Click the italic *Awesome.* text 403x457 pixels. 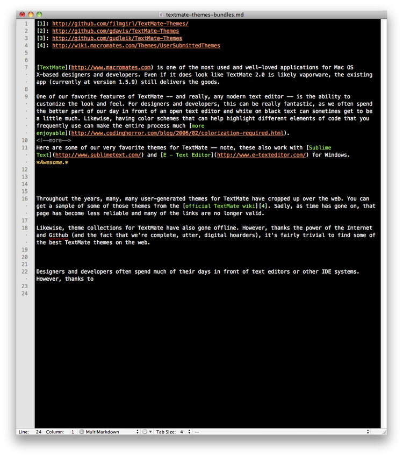[53, 162]
